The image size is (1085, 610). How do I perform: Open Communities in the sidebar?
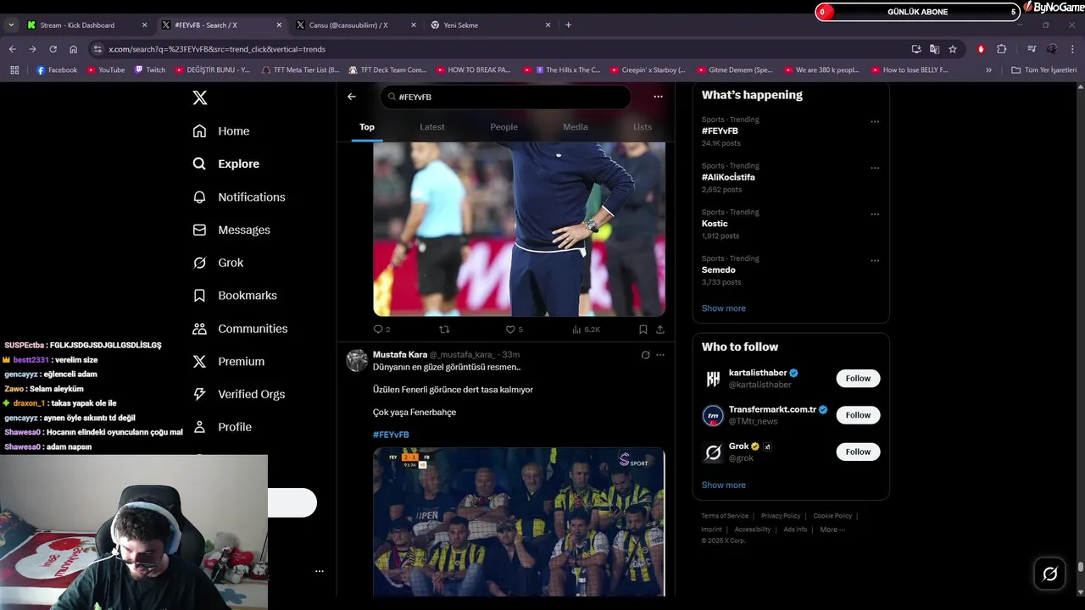pyautogui.click(x=240, y=329)
